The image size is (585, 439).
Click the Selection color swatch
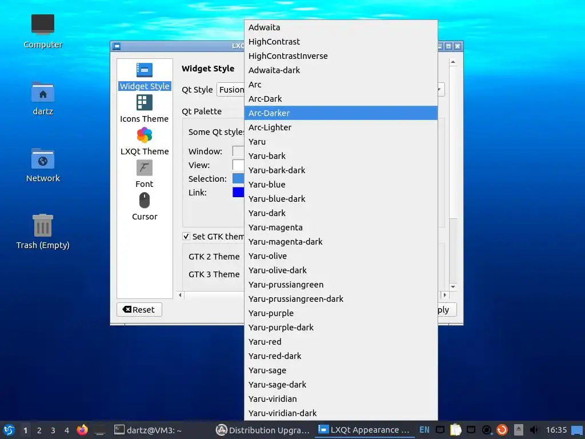click(x=238, y=178)
